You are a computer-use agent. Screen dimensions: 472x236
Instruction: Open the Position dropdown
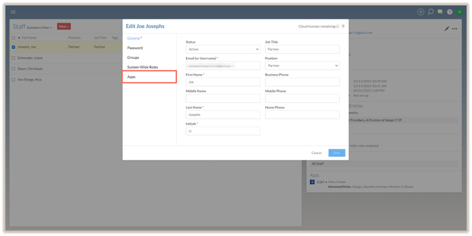pyautogui.click(x=302, y=65)
